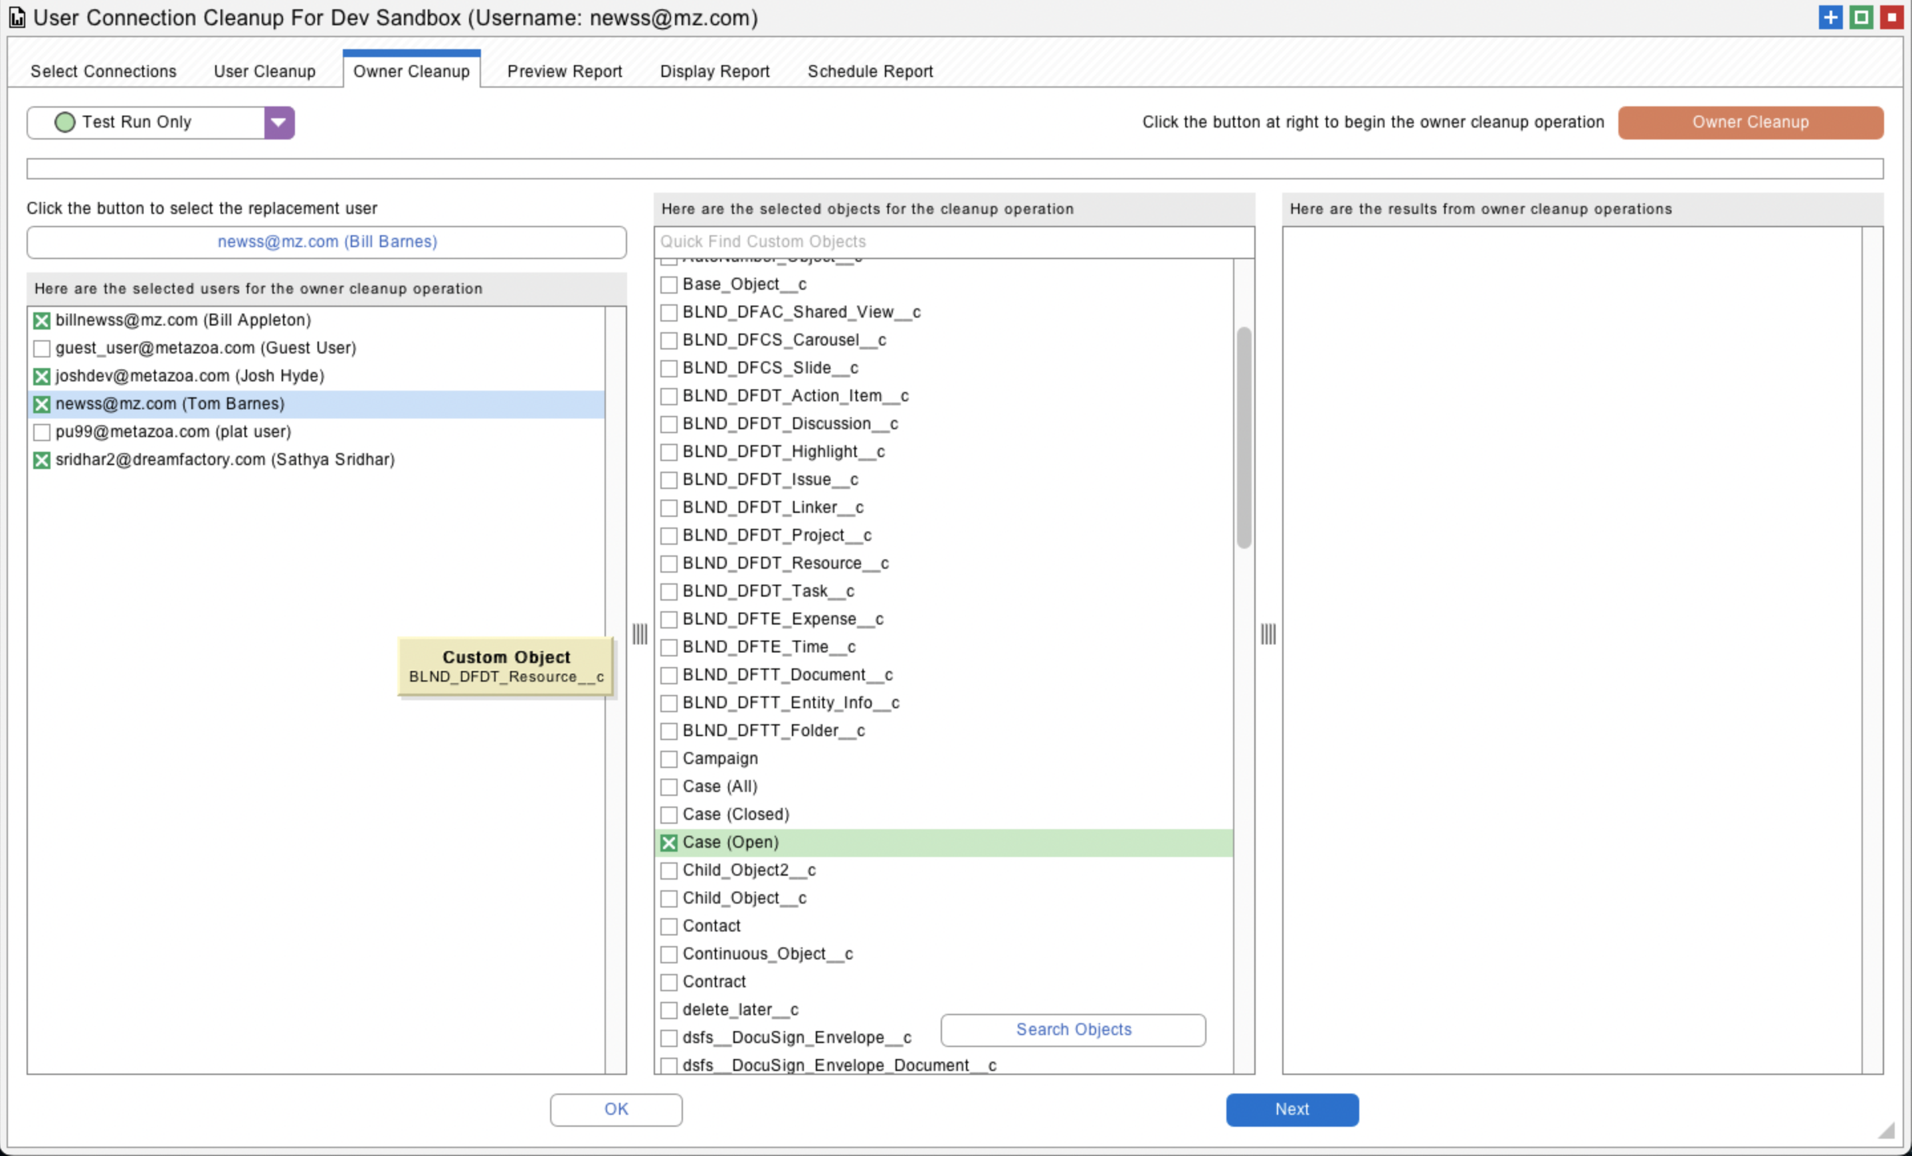Viewport: 1912px width, 1156px height.
Task: Open the Test Run Only purple dropdown arrow
Action: (278, 123)
